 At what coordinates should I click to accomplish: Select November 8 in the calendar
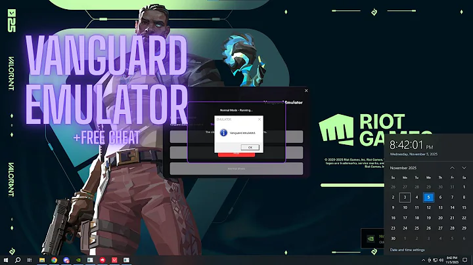464,197
